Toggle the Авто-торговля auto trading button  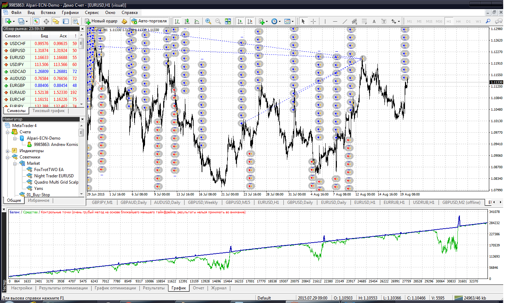tap(149, 21)
